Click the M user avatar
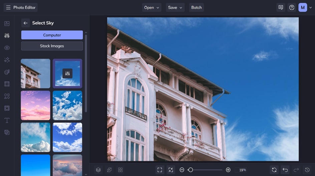This screenshot has width=315, height=176. (x=303, y=7)
